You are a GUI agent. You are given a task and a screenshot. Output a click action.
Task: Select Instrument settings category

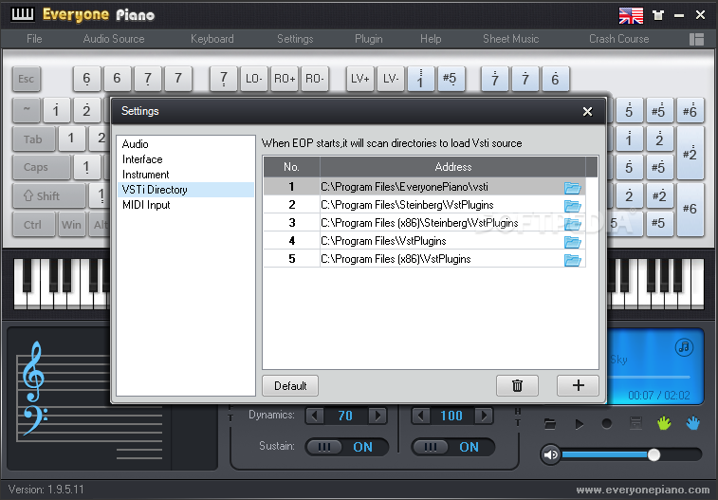tap(186, 175)
